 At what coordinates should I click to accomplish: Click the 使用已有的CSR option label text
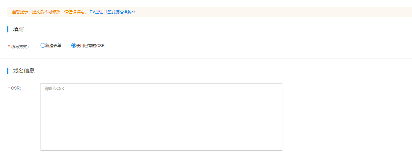coord(90,46)
